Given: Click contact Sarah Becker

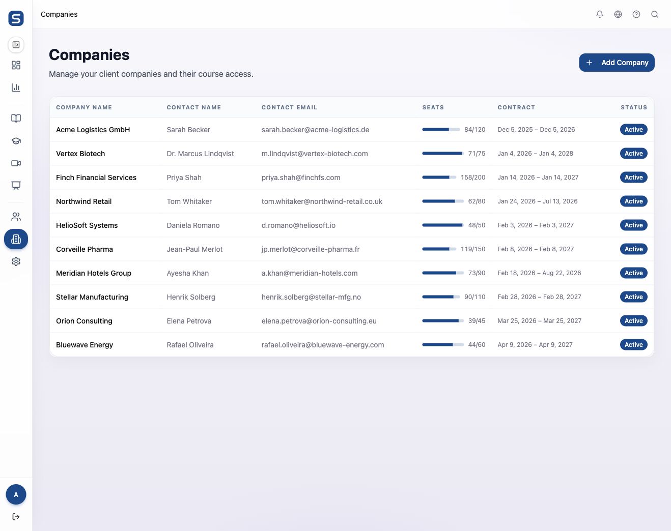Looking at the screenshot, I should [x=188, y=130].
